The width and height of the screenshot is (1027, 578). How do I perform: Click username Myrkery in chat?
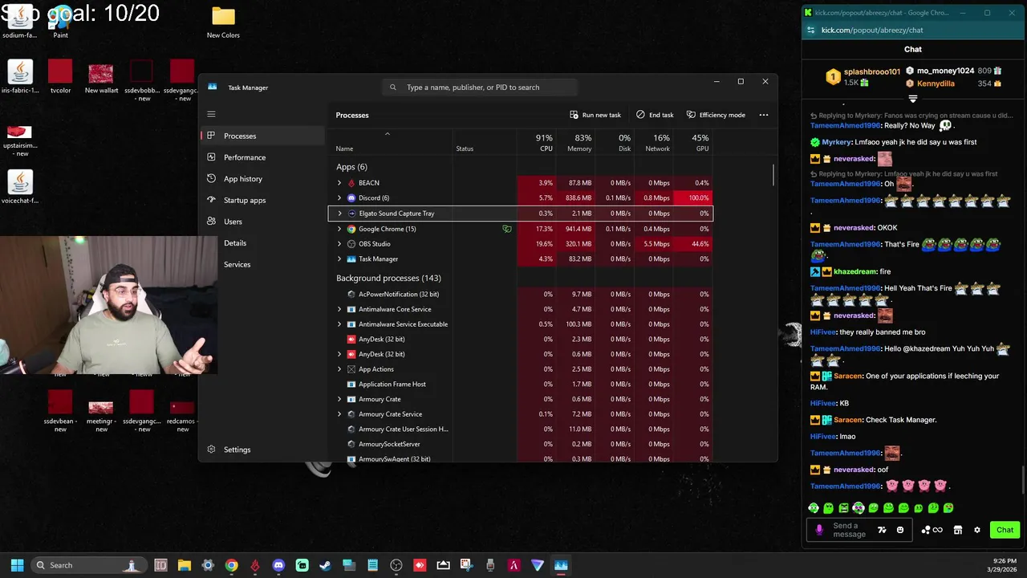837,142
